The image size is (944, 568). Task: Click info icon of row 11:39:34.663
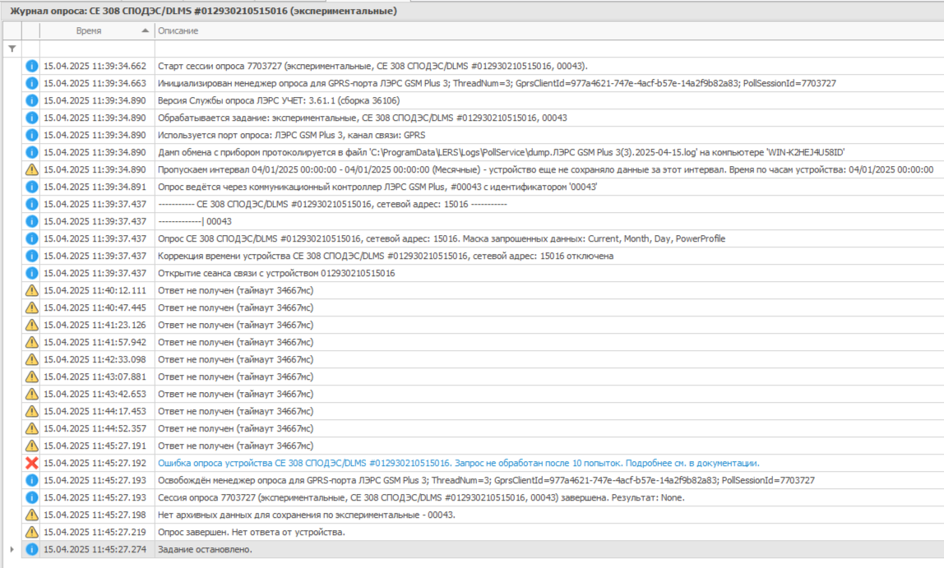tap(31, 84)
